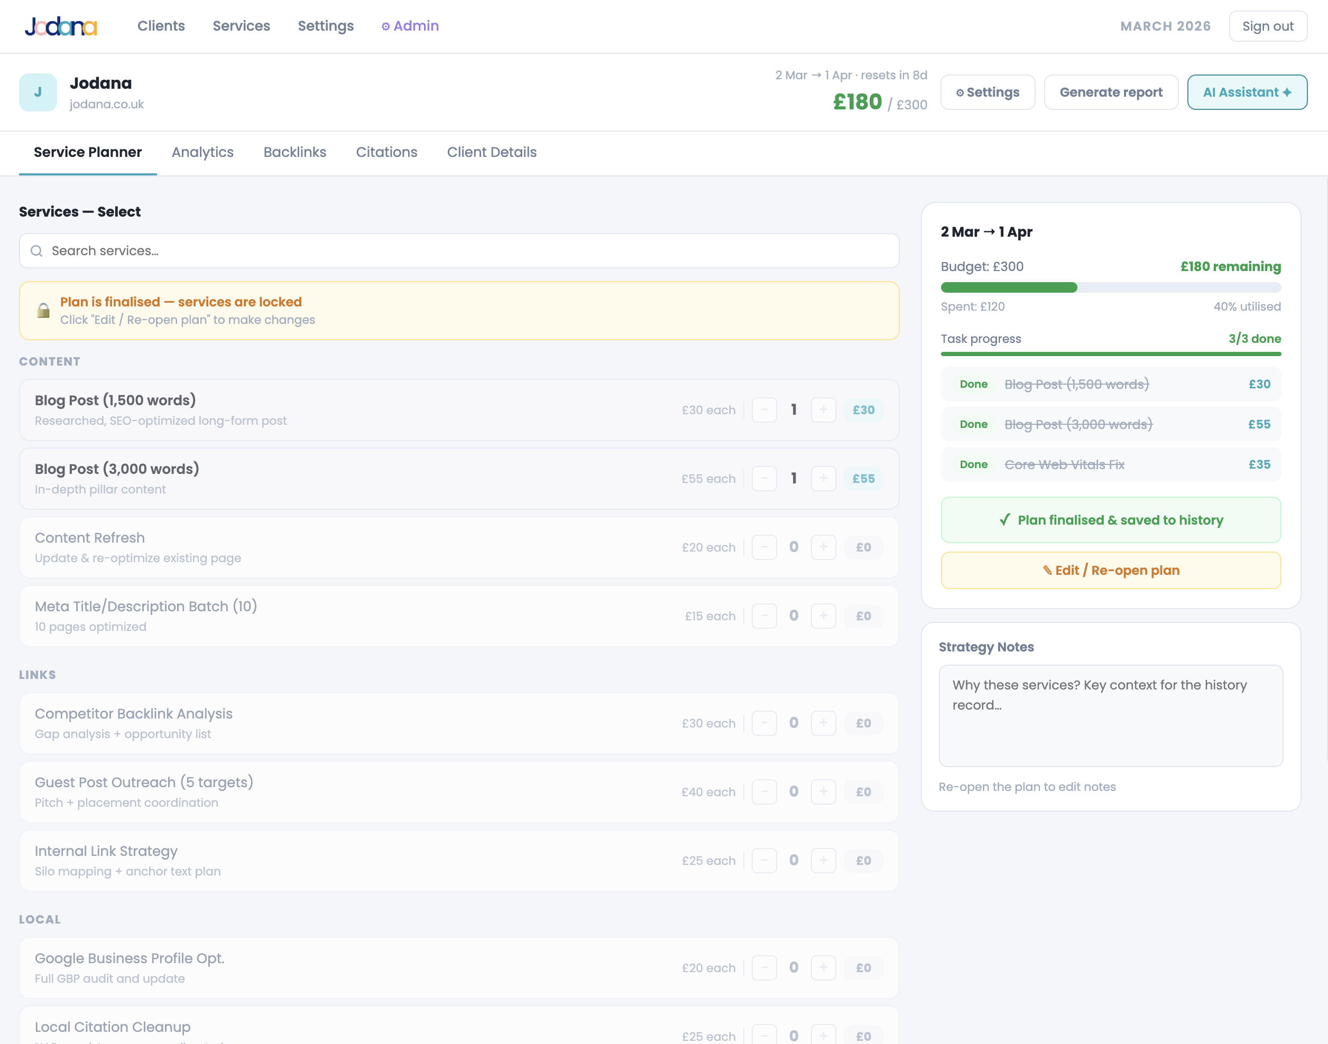The height and width of the screenshot is (1044, 1328).
Task: Increase Content Refresh quantity
Action: 823,547
